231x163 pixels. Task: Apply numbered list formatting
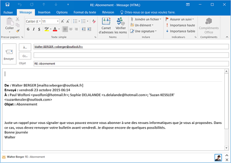point(84,21)
